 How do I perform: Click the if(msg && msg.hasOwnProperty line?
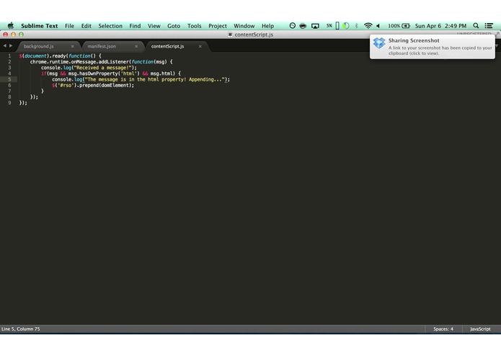(x=111, y=74)
